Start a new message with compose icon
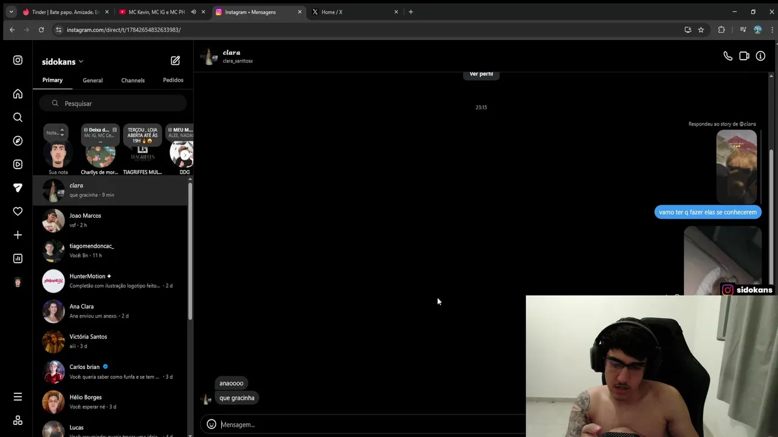Image resolution: width=778 pixels, height=437 pixels. click(175, 61)
